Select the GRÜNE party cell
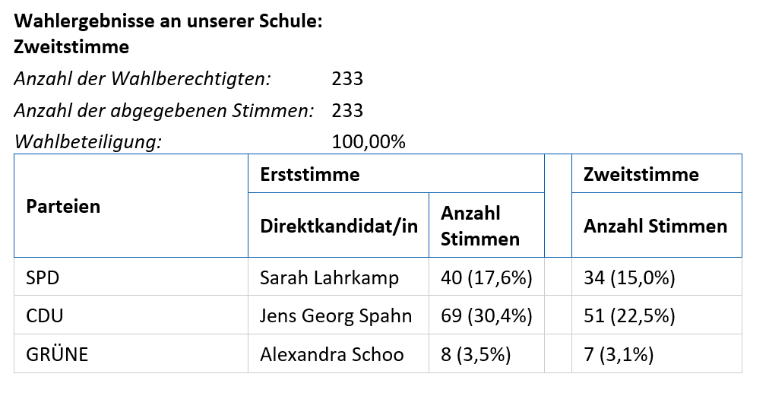Image resolution: width=769 pixels, height=396 pixels. 131,353
